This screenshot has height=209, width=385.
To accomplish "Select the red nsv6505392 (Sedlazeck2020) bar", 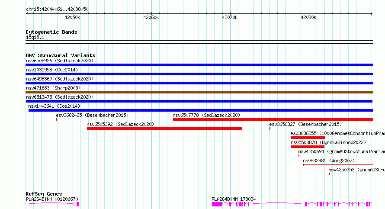I will point(164,129).
